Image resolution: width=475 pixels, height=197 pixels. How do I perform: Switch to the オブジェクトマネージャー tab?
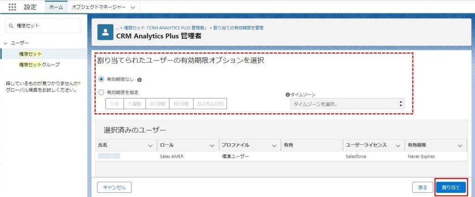[x=98, y=7]
